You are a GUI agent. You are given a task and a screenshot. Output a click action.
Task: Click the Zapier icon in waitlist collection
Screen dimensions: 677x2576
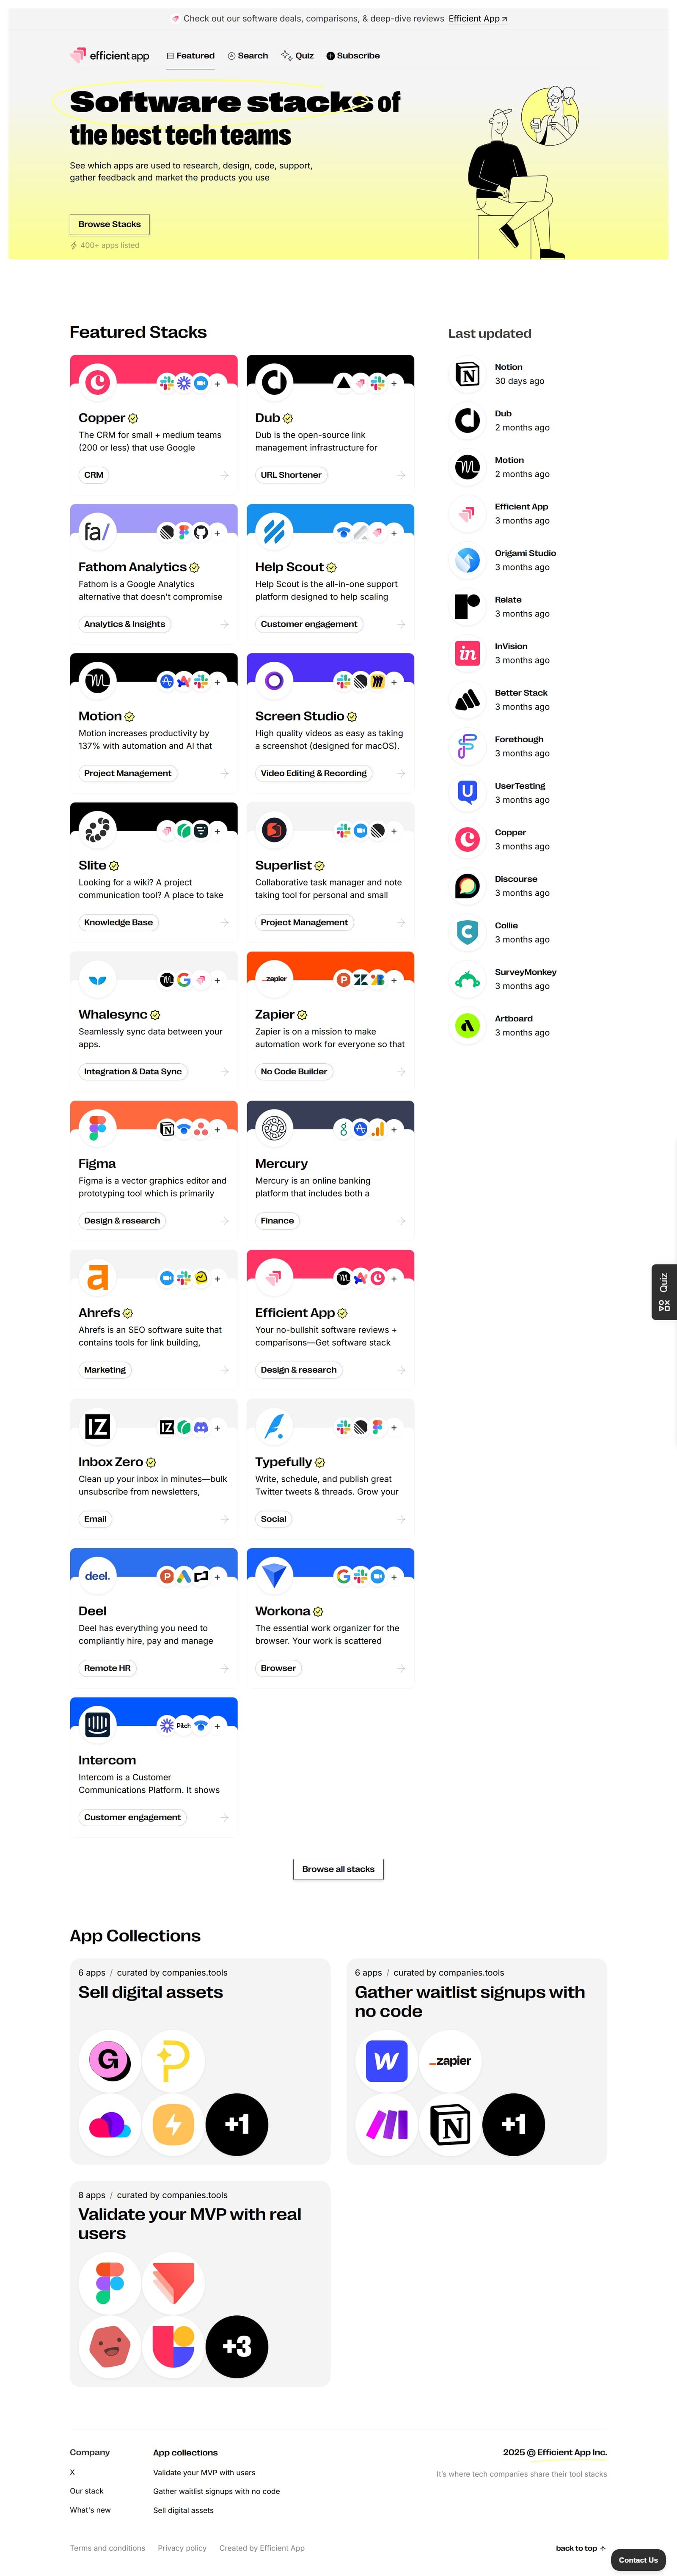click(x=450, y=2061)
